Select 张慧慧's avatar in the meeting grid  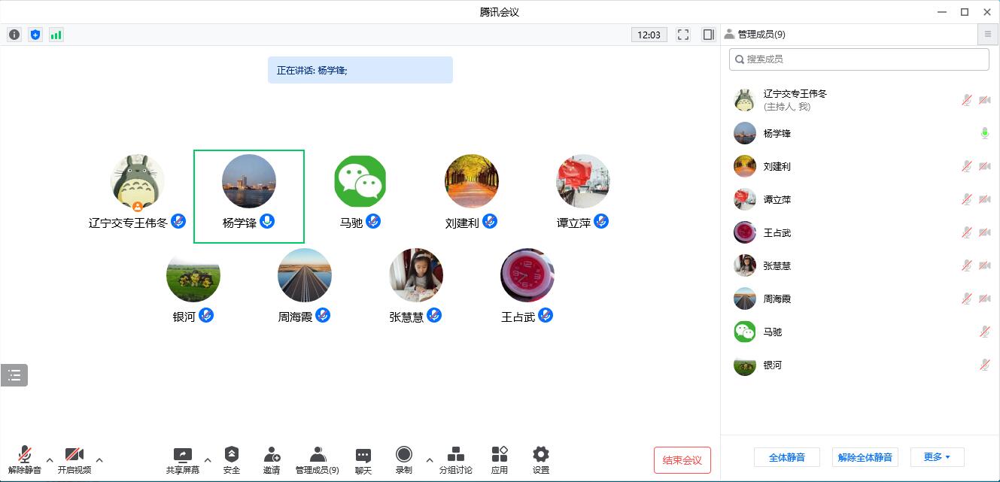416,275
